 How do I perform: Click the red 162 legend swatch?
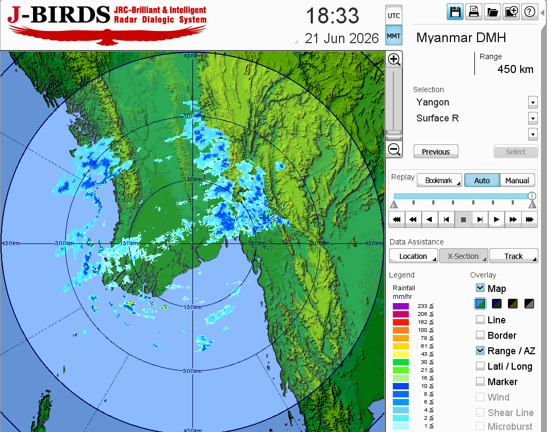pyautogui.click(x=400, y=322)
